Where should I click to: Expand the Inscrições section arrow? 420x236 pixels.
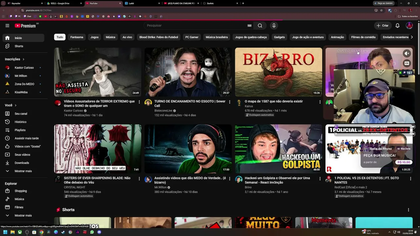pyautogui.click(x=23, y=59)
